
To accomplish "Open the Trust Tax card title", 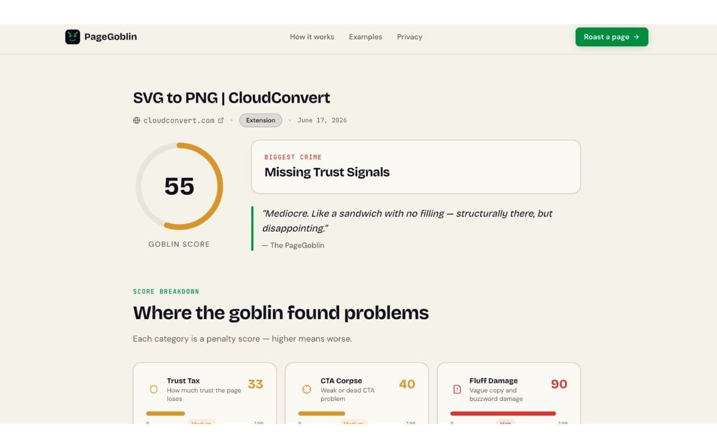I will 183,381.
